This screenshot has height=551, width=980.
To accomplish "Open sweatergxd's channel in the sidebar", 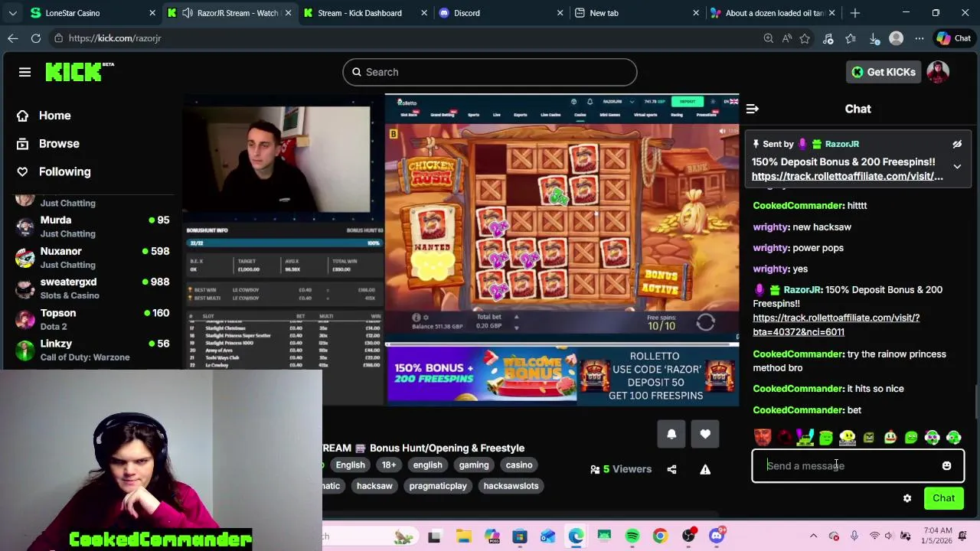I will pos(93,289).
